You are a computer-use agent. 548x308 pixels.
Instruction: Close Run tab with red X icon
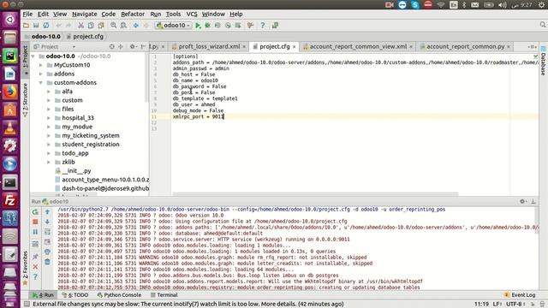(35, 267)
